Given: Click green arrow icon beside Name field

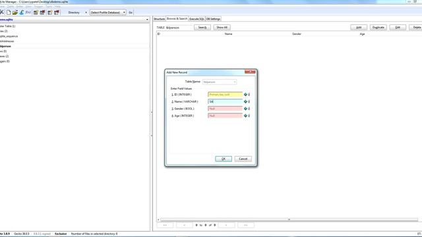Looking at the screenshot, I should pyautogui.click(x=245, y=101).
